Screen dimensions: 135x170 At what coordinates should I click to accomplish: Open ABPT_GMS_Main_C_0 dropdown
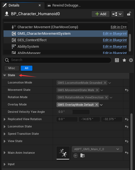point(97,149)
